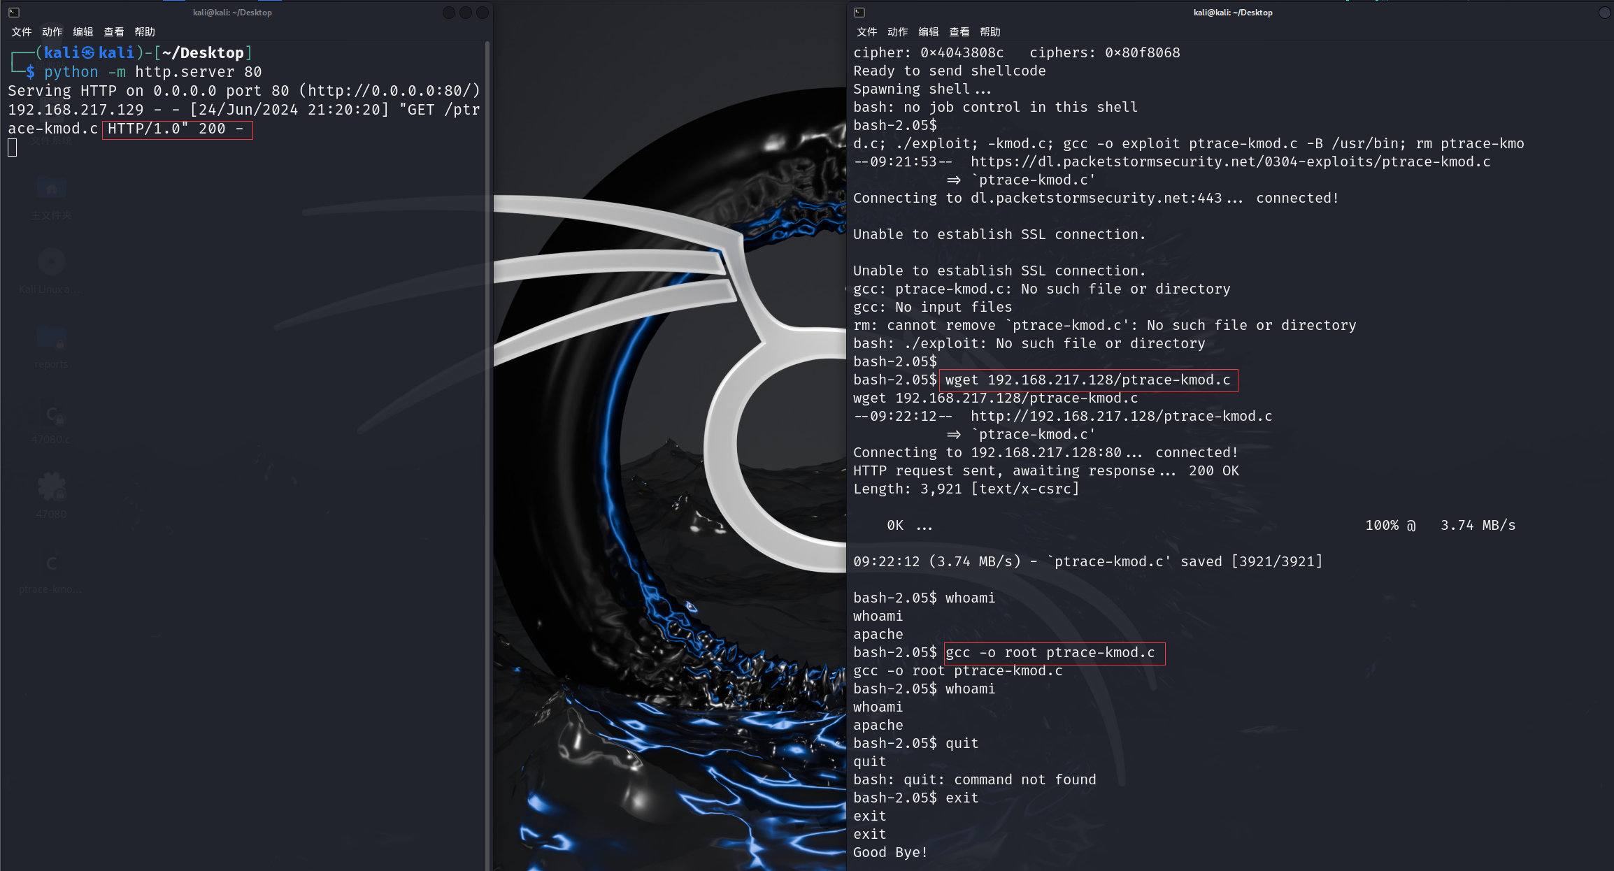Click the left terminal's vertical scrollbar
The image size is (1614, 871).
[x=487, y=454]
